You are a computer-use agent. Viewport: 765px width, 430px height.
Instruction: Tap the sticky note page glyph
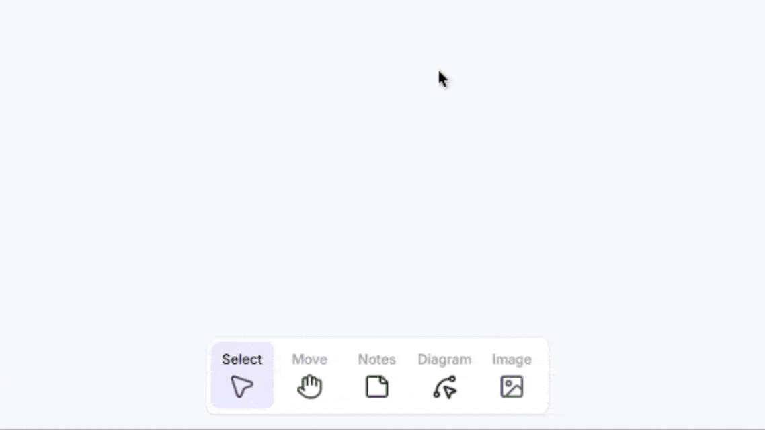click(x=376, y=386)
